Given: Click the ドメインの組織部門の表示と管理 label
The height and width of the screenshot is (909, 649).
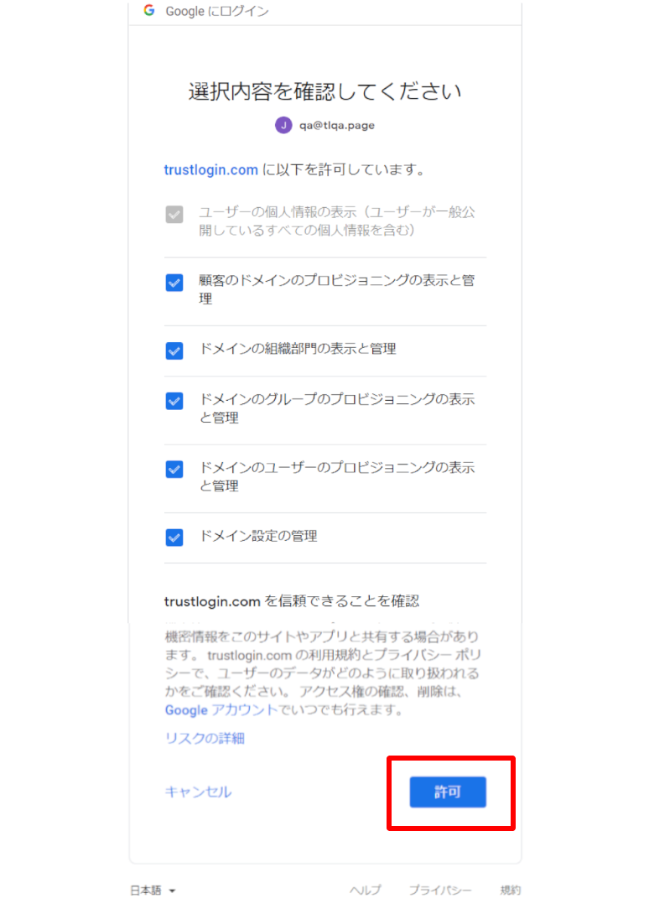Looking at the screenshot, I should (298, 349).
